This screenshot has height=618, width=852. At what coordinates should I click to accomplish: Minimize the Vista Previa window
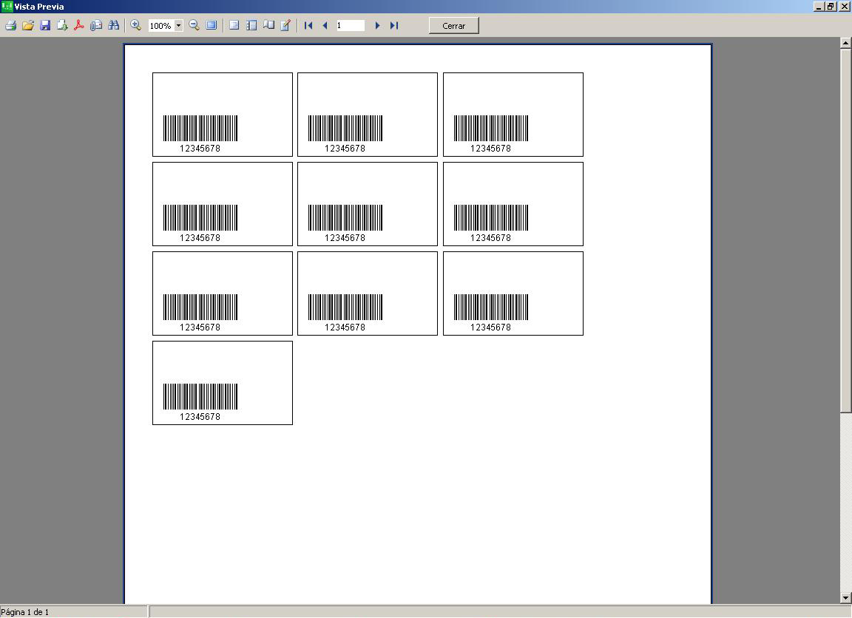click(x=819, y=7)
